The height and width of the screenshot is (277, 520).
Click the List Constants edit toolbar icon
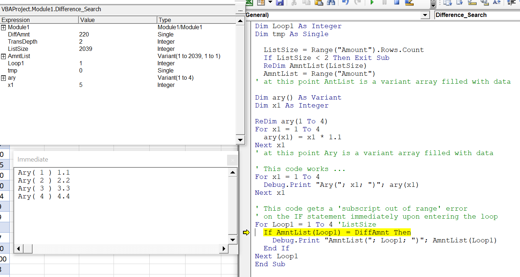point(460,2)
